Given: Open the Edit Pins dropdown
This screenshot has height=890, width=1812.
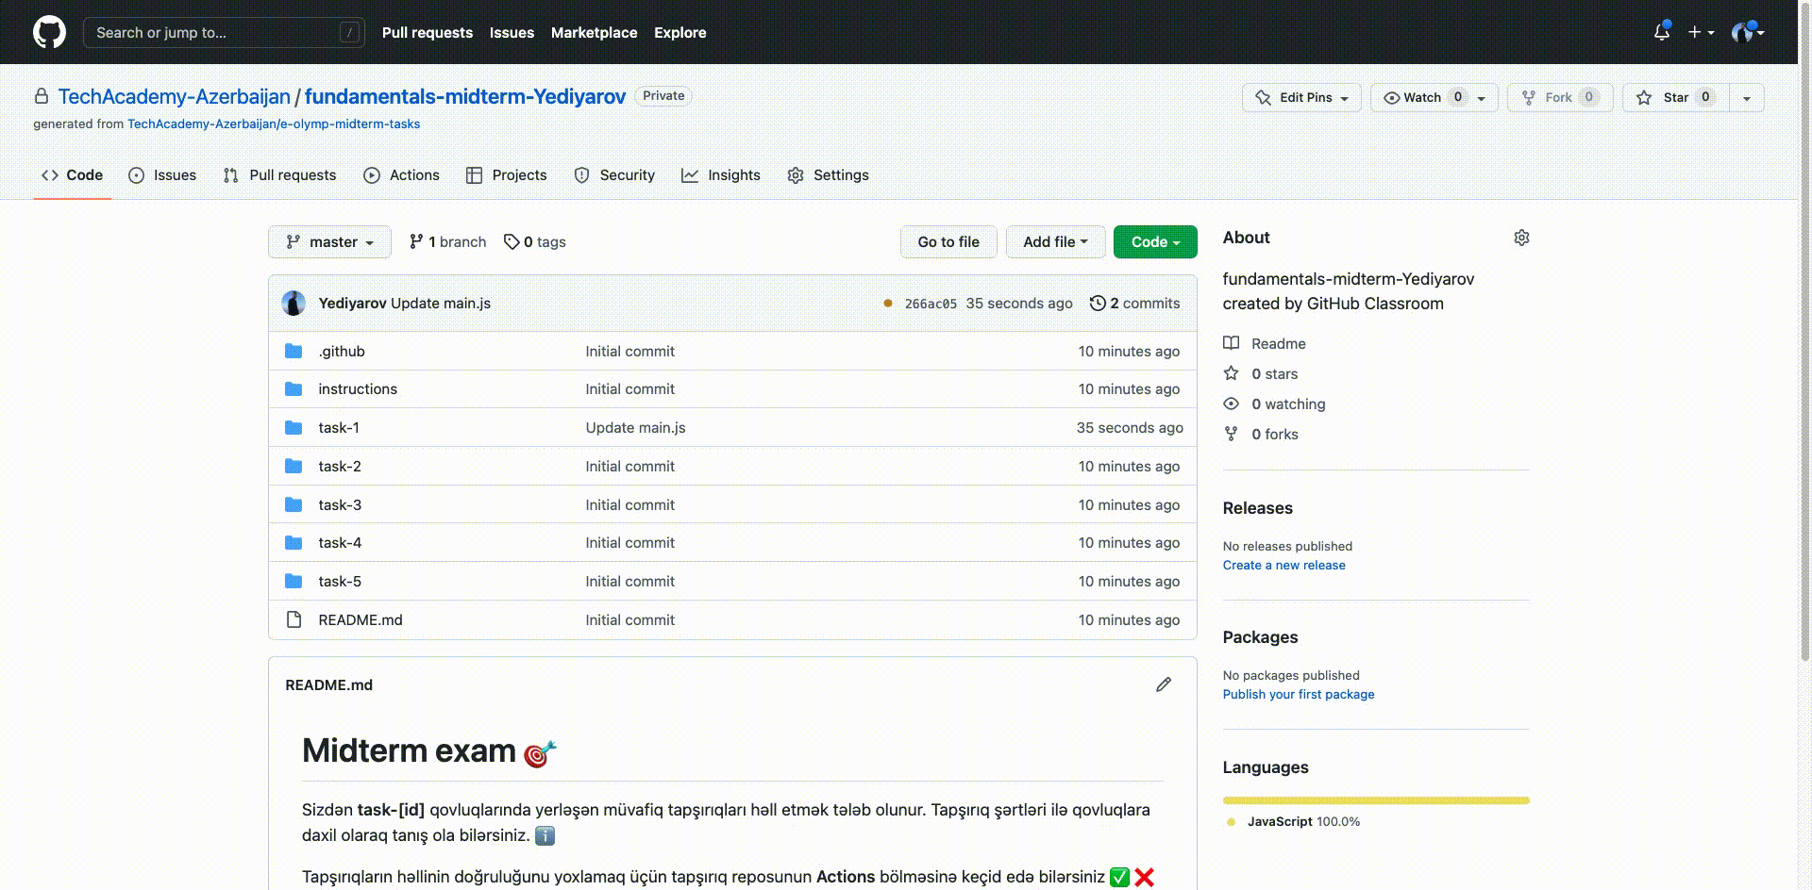Looking at the screenshot, I should 1301,97.
